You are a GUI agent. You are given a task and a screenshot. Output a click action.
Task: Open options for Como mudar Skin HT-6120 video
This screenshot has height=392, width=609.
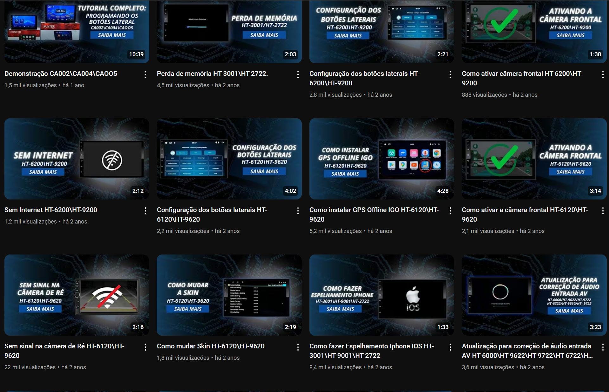298,347
